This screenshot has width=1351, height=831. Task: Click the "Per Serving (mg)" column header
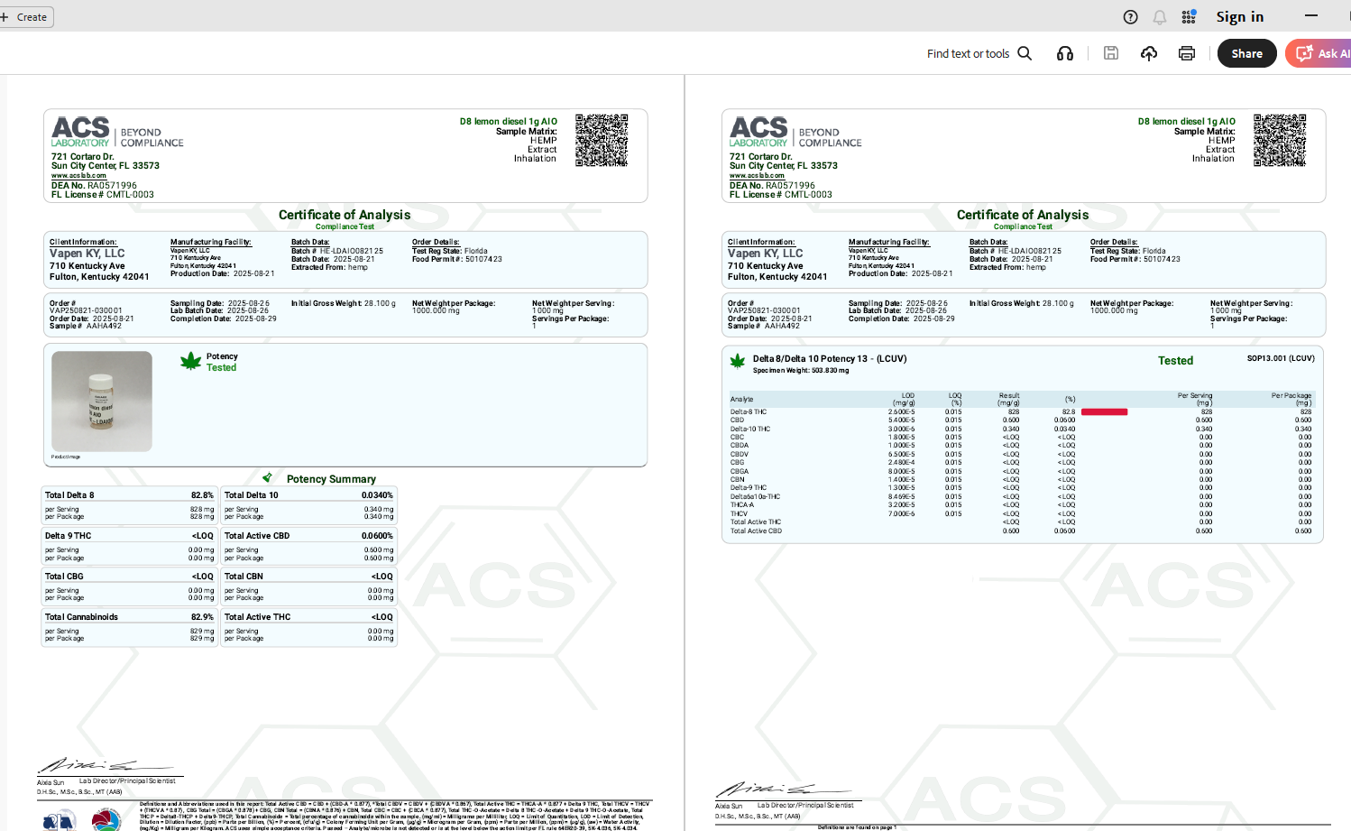point(1195,399)
